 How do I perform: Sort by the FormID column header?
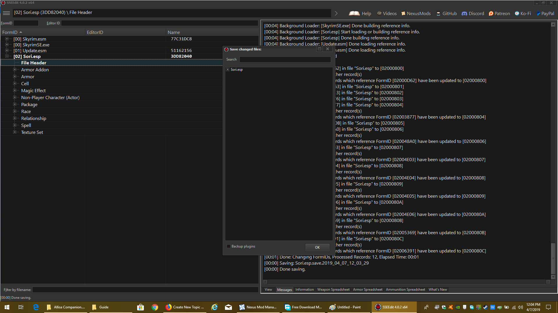point(43,32)
